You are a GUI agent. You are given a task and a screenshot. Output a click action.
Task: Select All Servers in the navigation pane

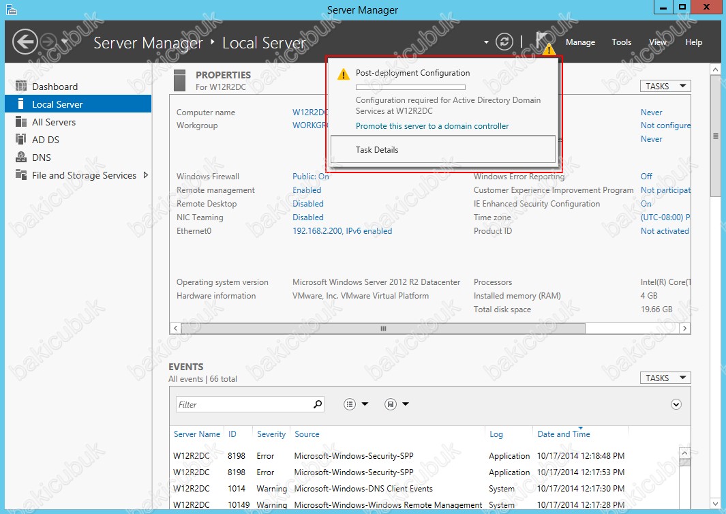pyautogui.click(x=78, y=122)
